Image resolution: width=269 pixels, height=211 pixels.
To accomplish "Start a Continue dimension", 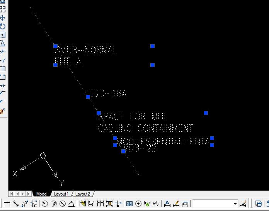I will 100,204.
